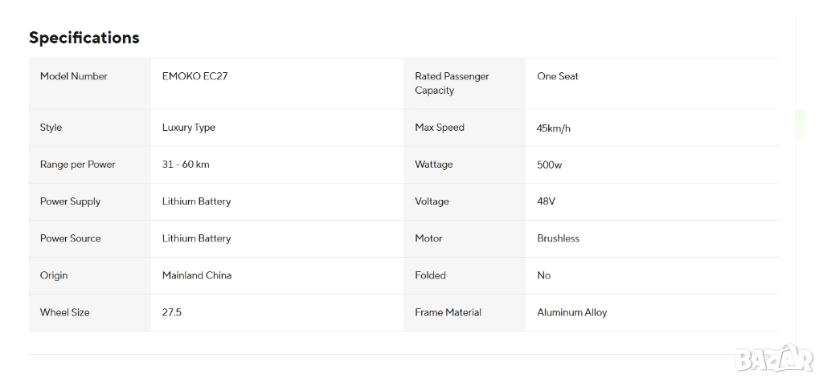The width and height of the screenshot is (823, 382).
Task: Select the Folded label cell
Action: click(x=430, y=275)
